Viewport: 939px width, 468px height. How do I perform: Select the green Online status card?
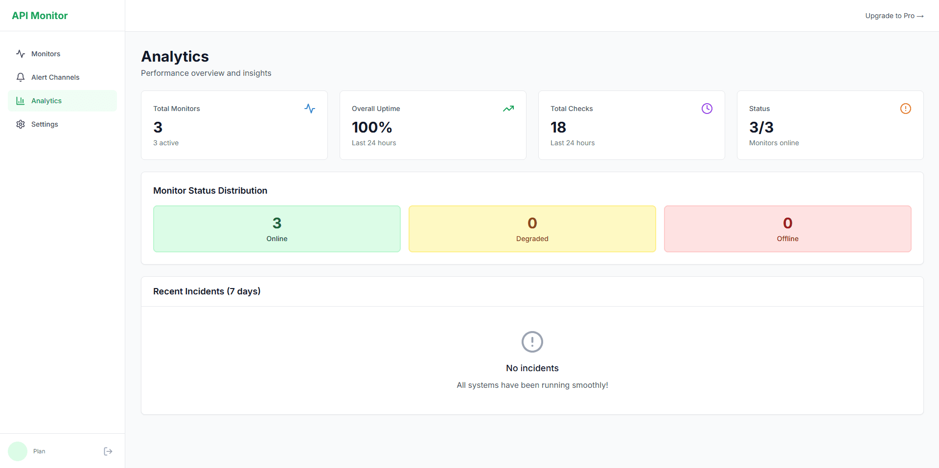(276, 229)
